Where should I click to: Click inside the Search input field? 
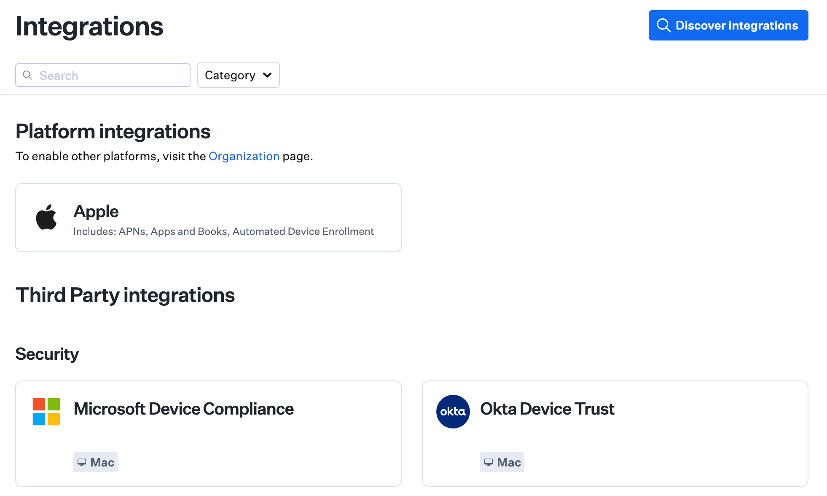point(102,75)
